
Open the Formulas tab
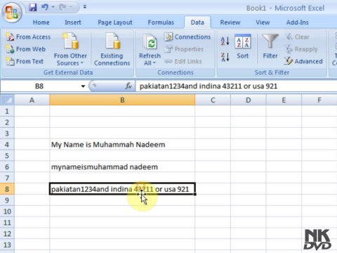click(161, 22)
